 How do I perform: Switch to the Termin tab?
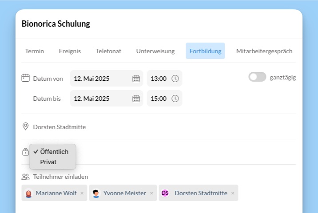point(35,51)
